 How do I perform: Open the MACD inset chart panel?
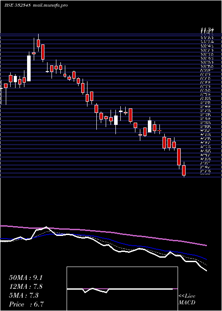pyautogui.click(x=122, y=289)
